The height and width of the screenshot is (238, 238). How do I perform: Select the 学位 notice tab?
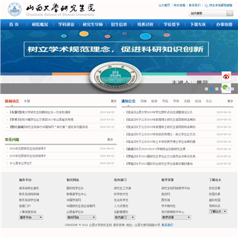[165, 101]
